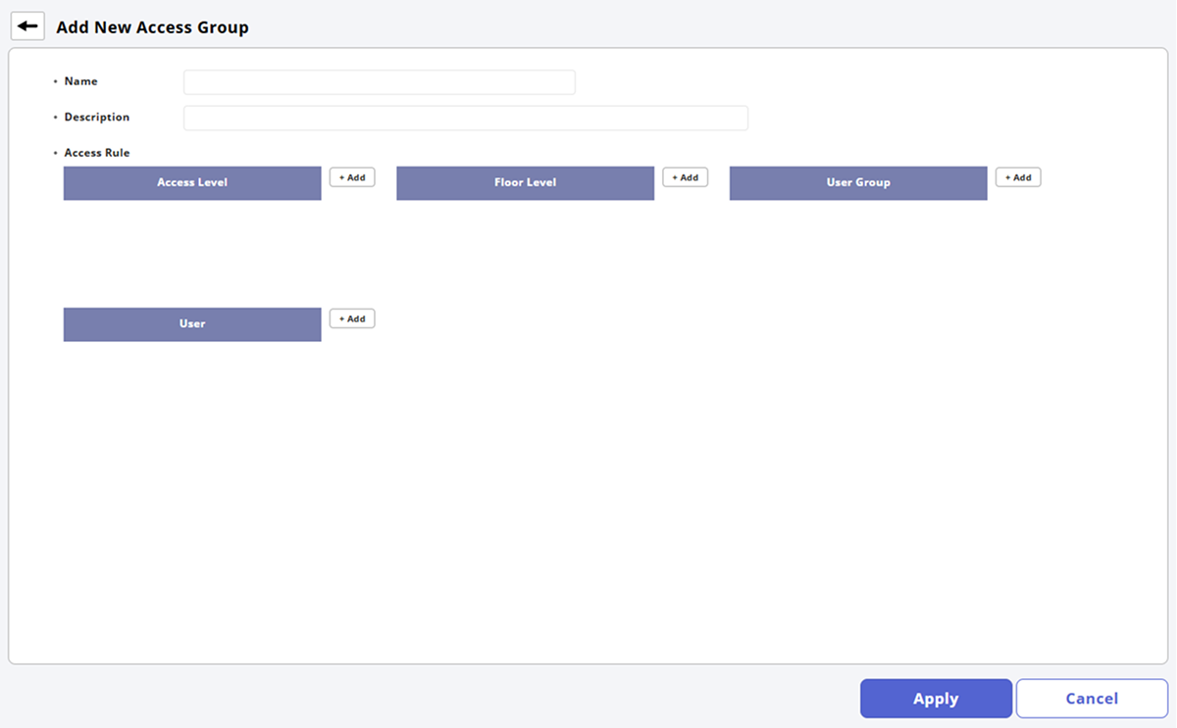Click the Description field label
Viewport: 1177px width, 728px height.
point(96,118)
